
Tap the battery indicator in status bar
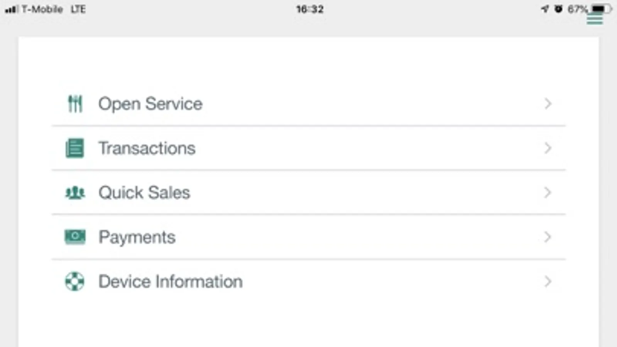click(601, 8)
